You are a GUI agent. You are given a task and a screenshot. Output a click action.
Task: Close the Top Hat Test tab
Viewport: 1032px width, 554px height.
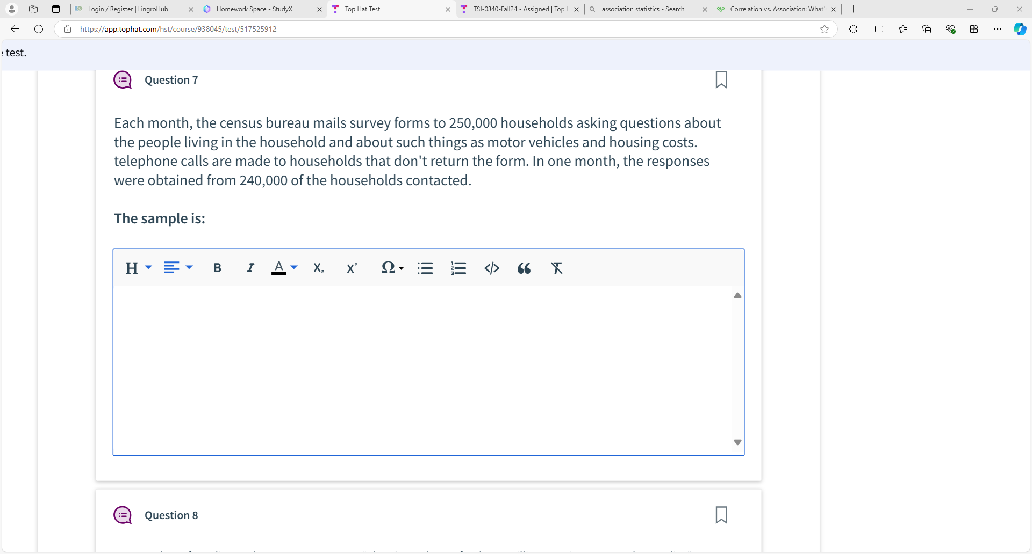click(x=448, y=9)
